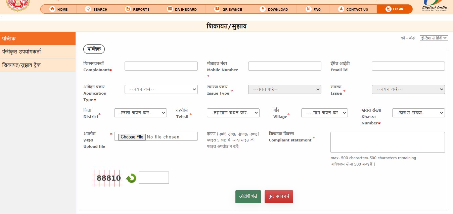Viewport: 453px width, 214px height.
Task: Click the Login button
Action: (395, 9)
